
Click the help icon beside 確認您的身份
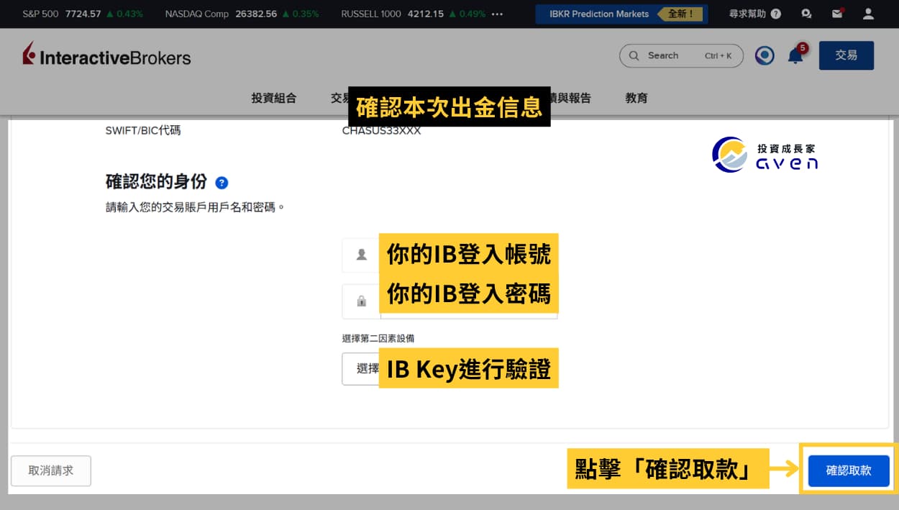coord(222,182)
